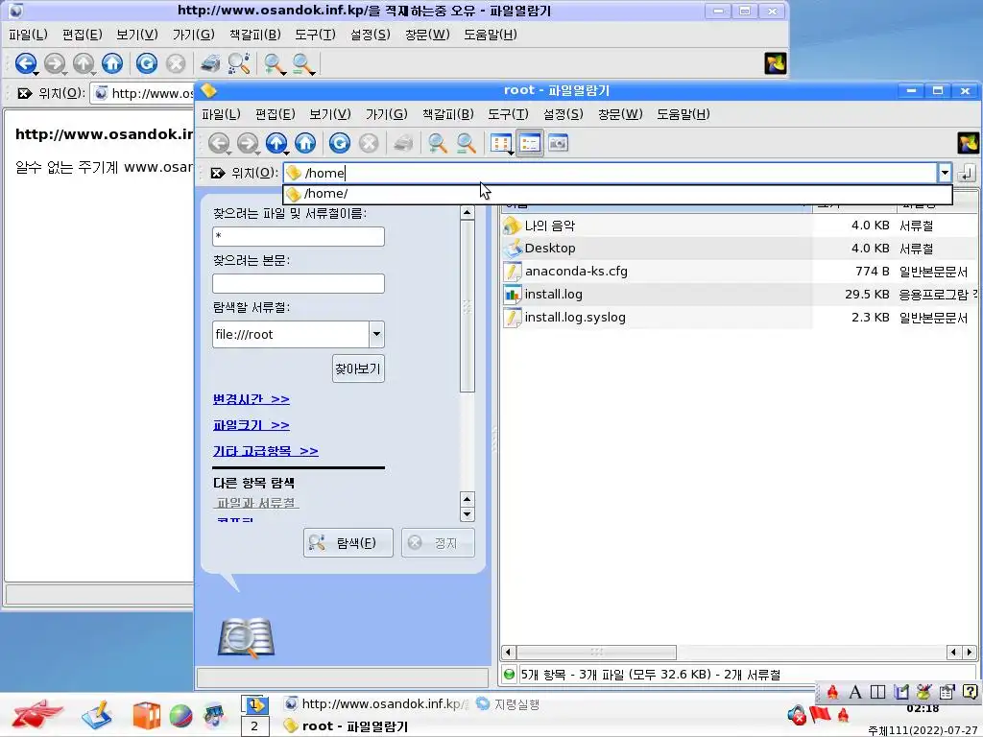983x737 pixels.
Task: Click the 지령실행 taskbar entry
Action: [x=507, y=703]
